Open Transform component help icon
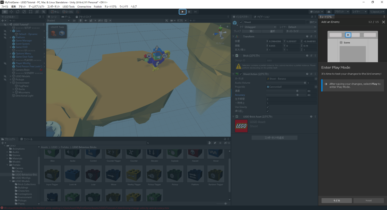The width and height of the screenshot is (387, 210). click(307, 37)
